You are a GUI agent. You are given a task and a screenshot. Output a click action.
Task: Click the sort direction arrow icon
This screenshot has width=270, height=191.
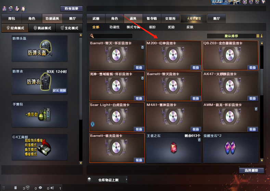pyautogui.click(x=261, y=36)
